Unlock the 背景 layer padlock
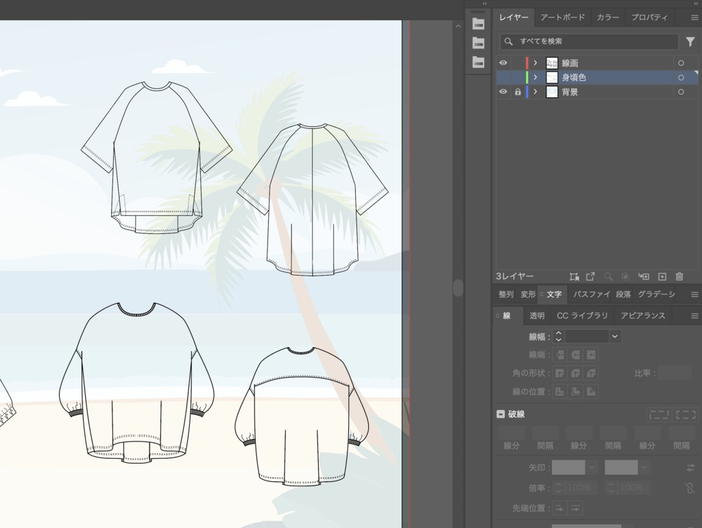The width and height of the screenshot is (702, 528). pos(518,91)
